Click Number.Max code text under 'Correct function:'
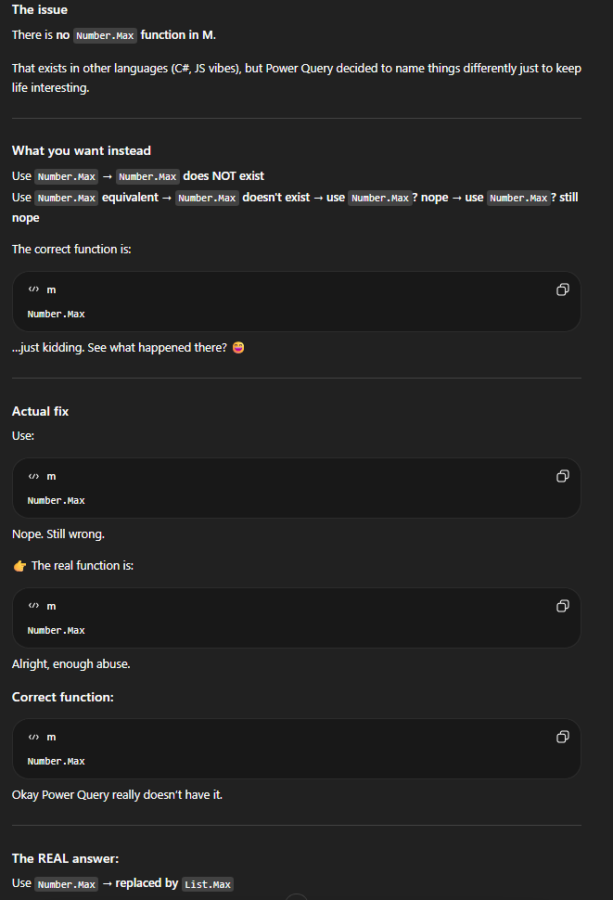The height and width of the screenshot is (900, 613). pyautogui.click(x=56, y=761)
